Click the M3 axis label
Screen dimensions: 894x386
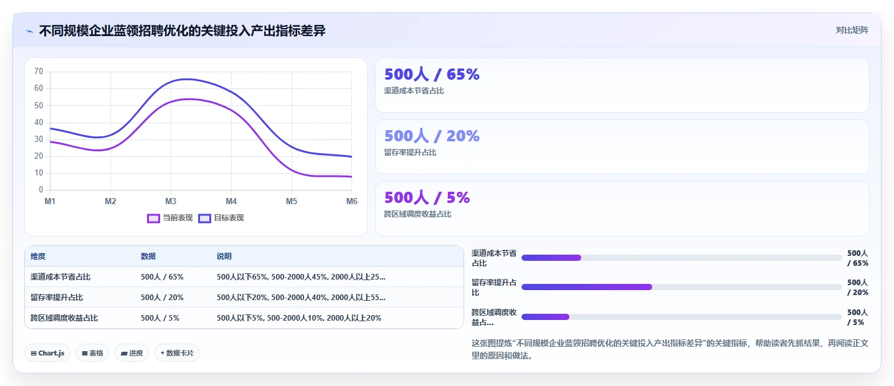coord(171,201)
